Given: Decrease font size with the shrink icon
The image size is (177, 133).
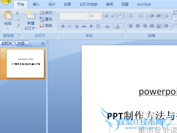Looking at the screenshot, I should tap(113, 16).
